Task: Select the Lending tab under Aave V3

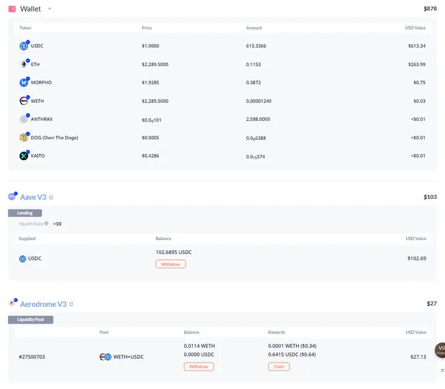Action: [25, 213]
